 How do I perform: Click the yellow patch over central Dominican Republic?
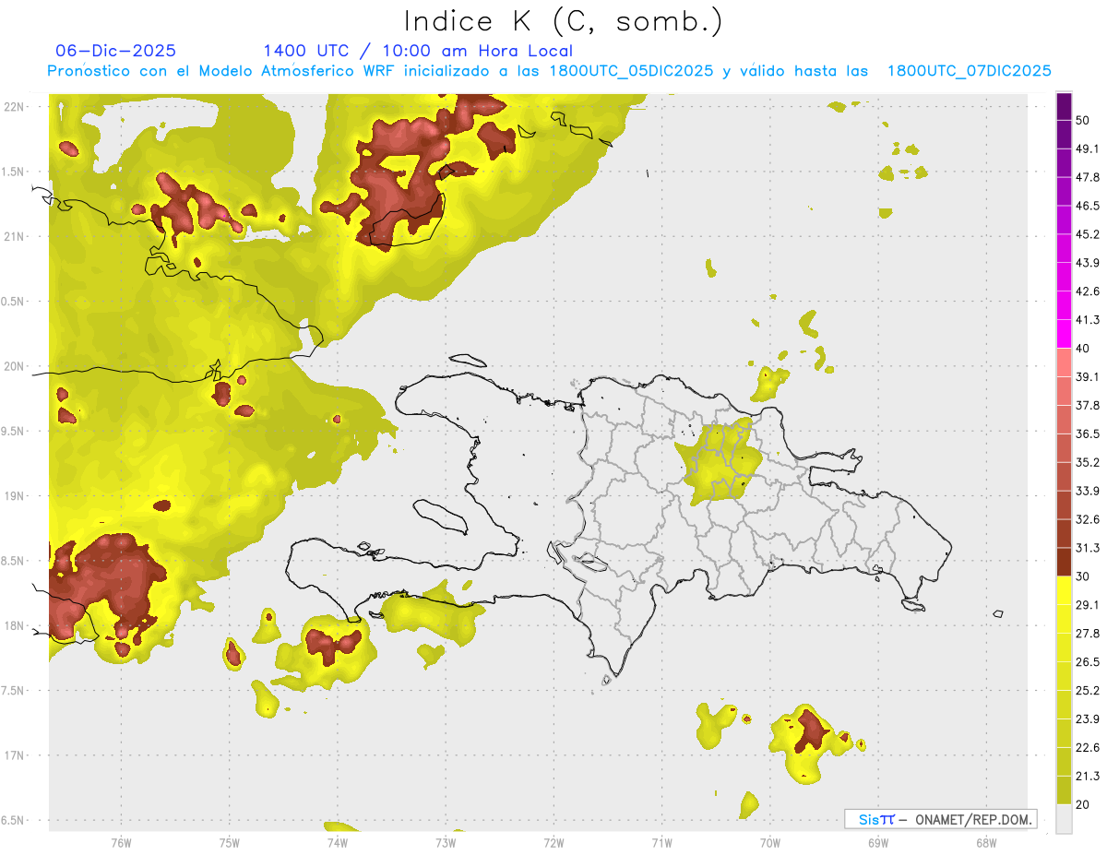[718, 462]
